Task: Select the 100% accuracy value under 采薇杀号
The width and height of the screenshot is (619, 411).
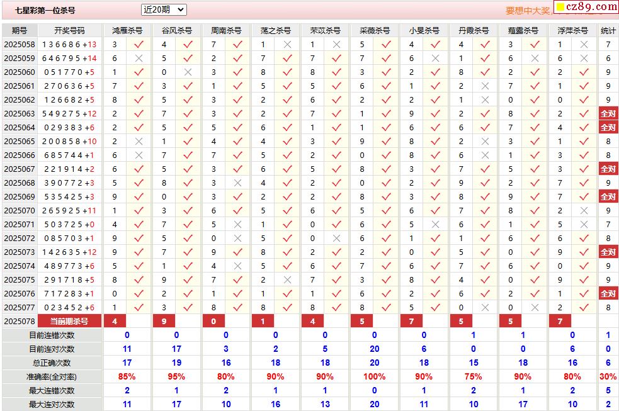Action: [x=375, y=376]
